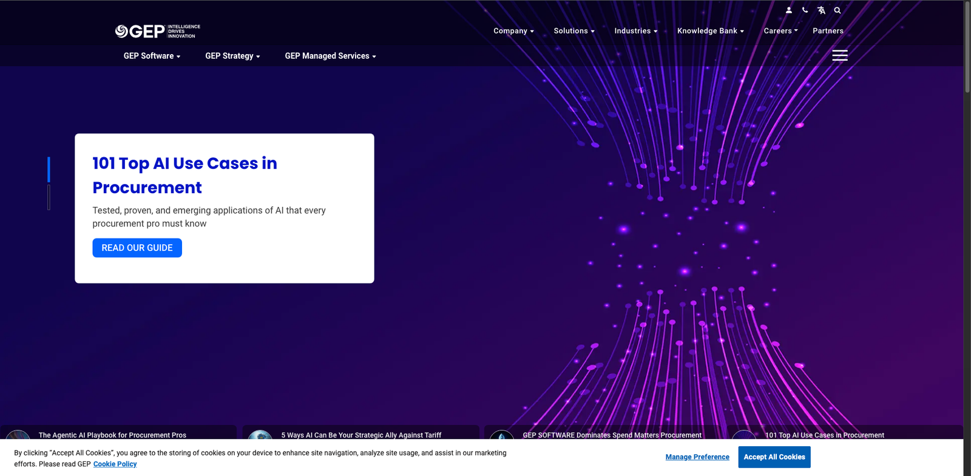The image size is (971, 476).
Task: Expand the Knowledge Bank dropdown
Action: [711, 31]
